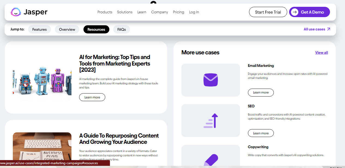Click the Get A Demo button
345x168 pixels.
(310, 12)
